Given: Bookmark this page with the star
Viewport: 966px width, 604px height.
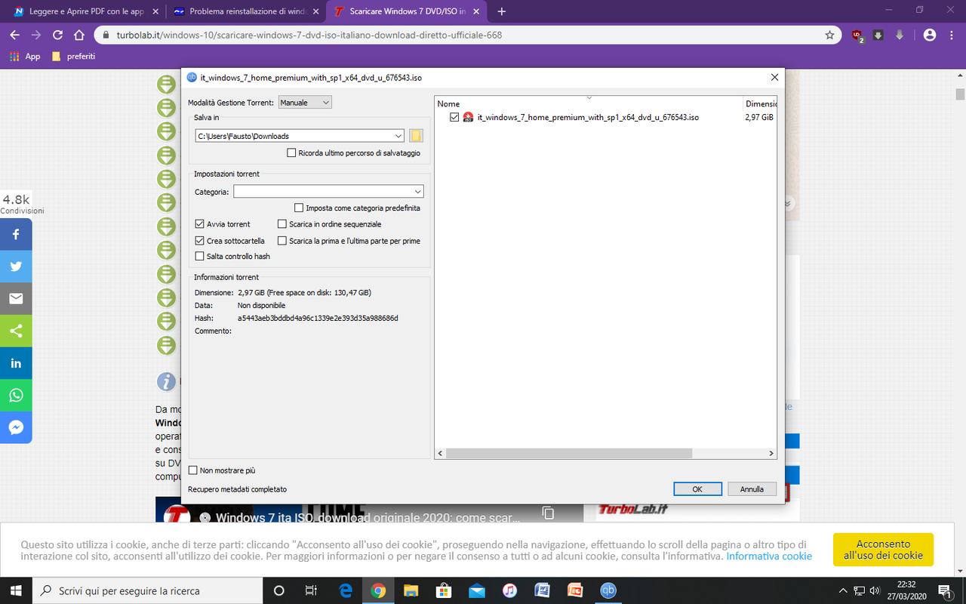Looking at the screenshot, I should coord(829,35).
